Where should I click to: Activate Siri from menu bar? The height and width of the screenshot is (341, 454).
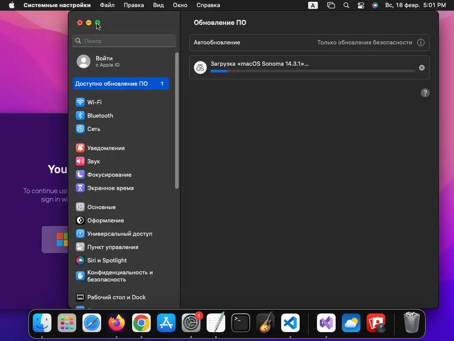pyautogui.click(x=375, y=5)
